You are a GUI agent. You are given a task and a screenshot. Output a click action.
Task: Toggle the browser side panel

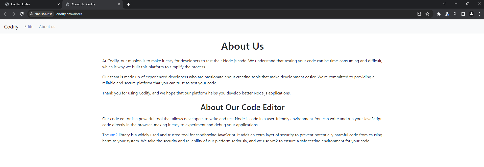(463, 14)
